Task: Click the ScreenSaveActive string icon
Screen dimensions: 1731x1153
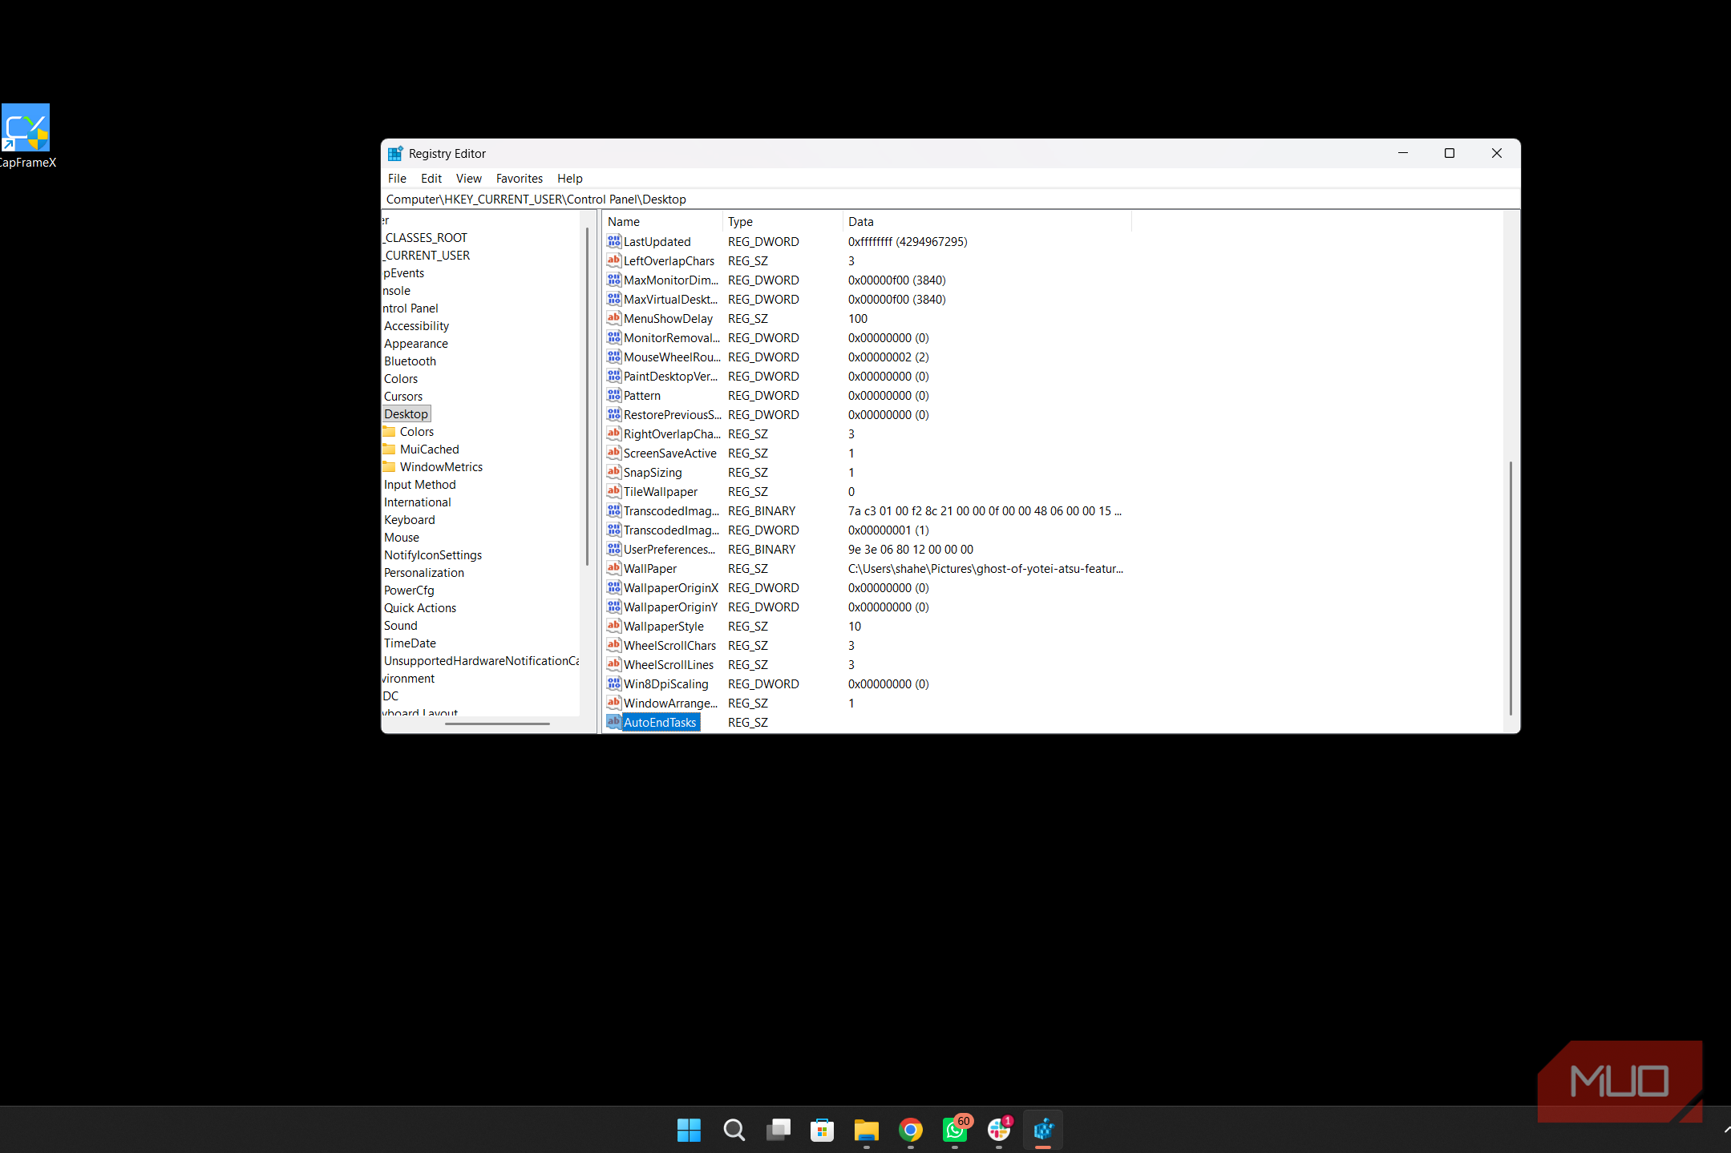Action: coord(614,453)
